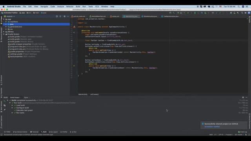Select the MainActivity.java tab
This screenshot has height=141, width=251.
click(x=131, y=16)
